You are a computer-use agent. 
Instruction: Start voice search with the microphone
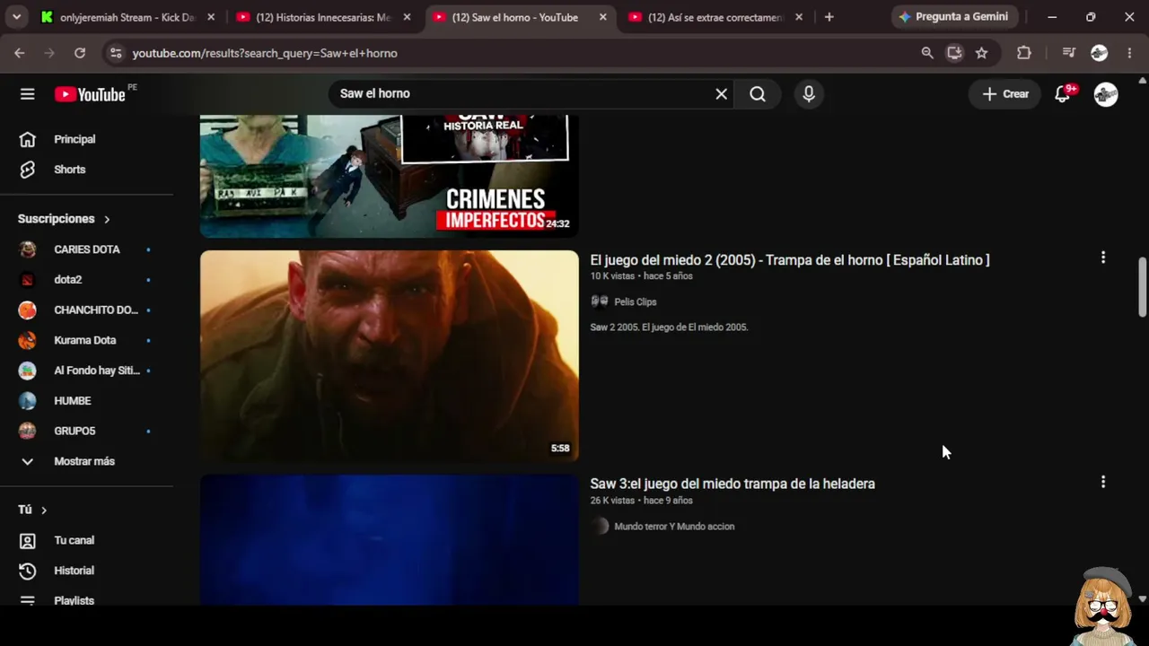tap(809, 94)
